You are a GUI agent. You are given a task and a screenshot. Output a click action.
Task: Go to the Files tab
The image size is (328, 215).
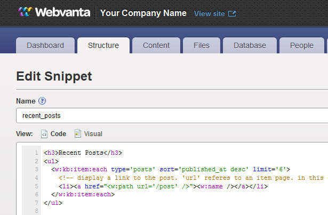pos(202,45)
